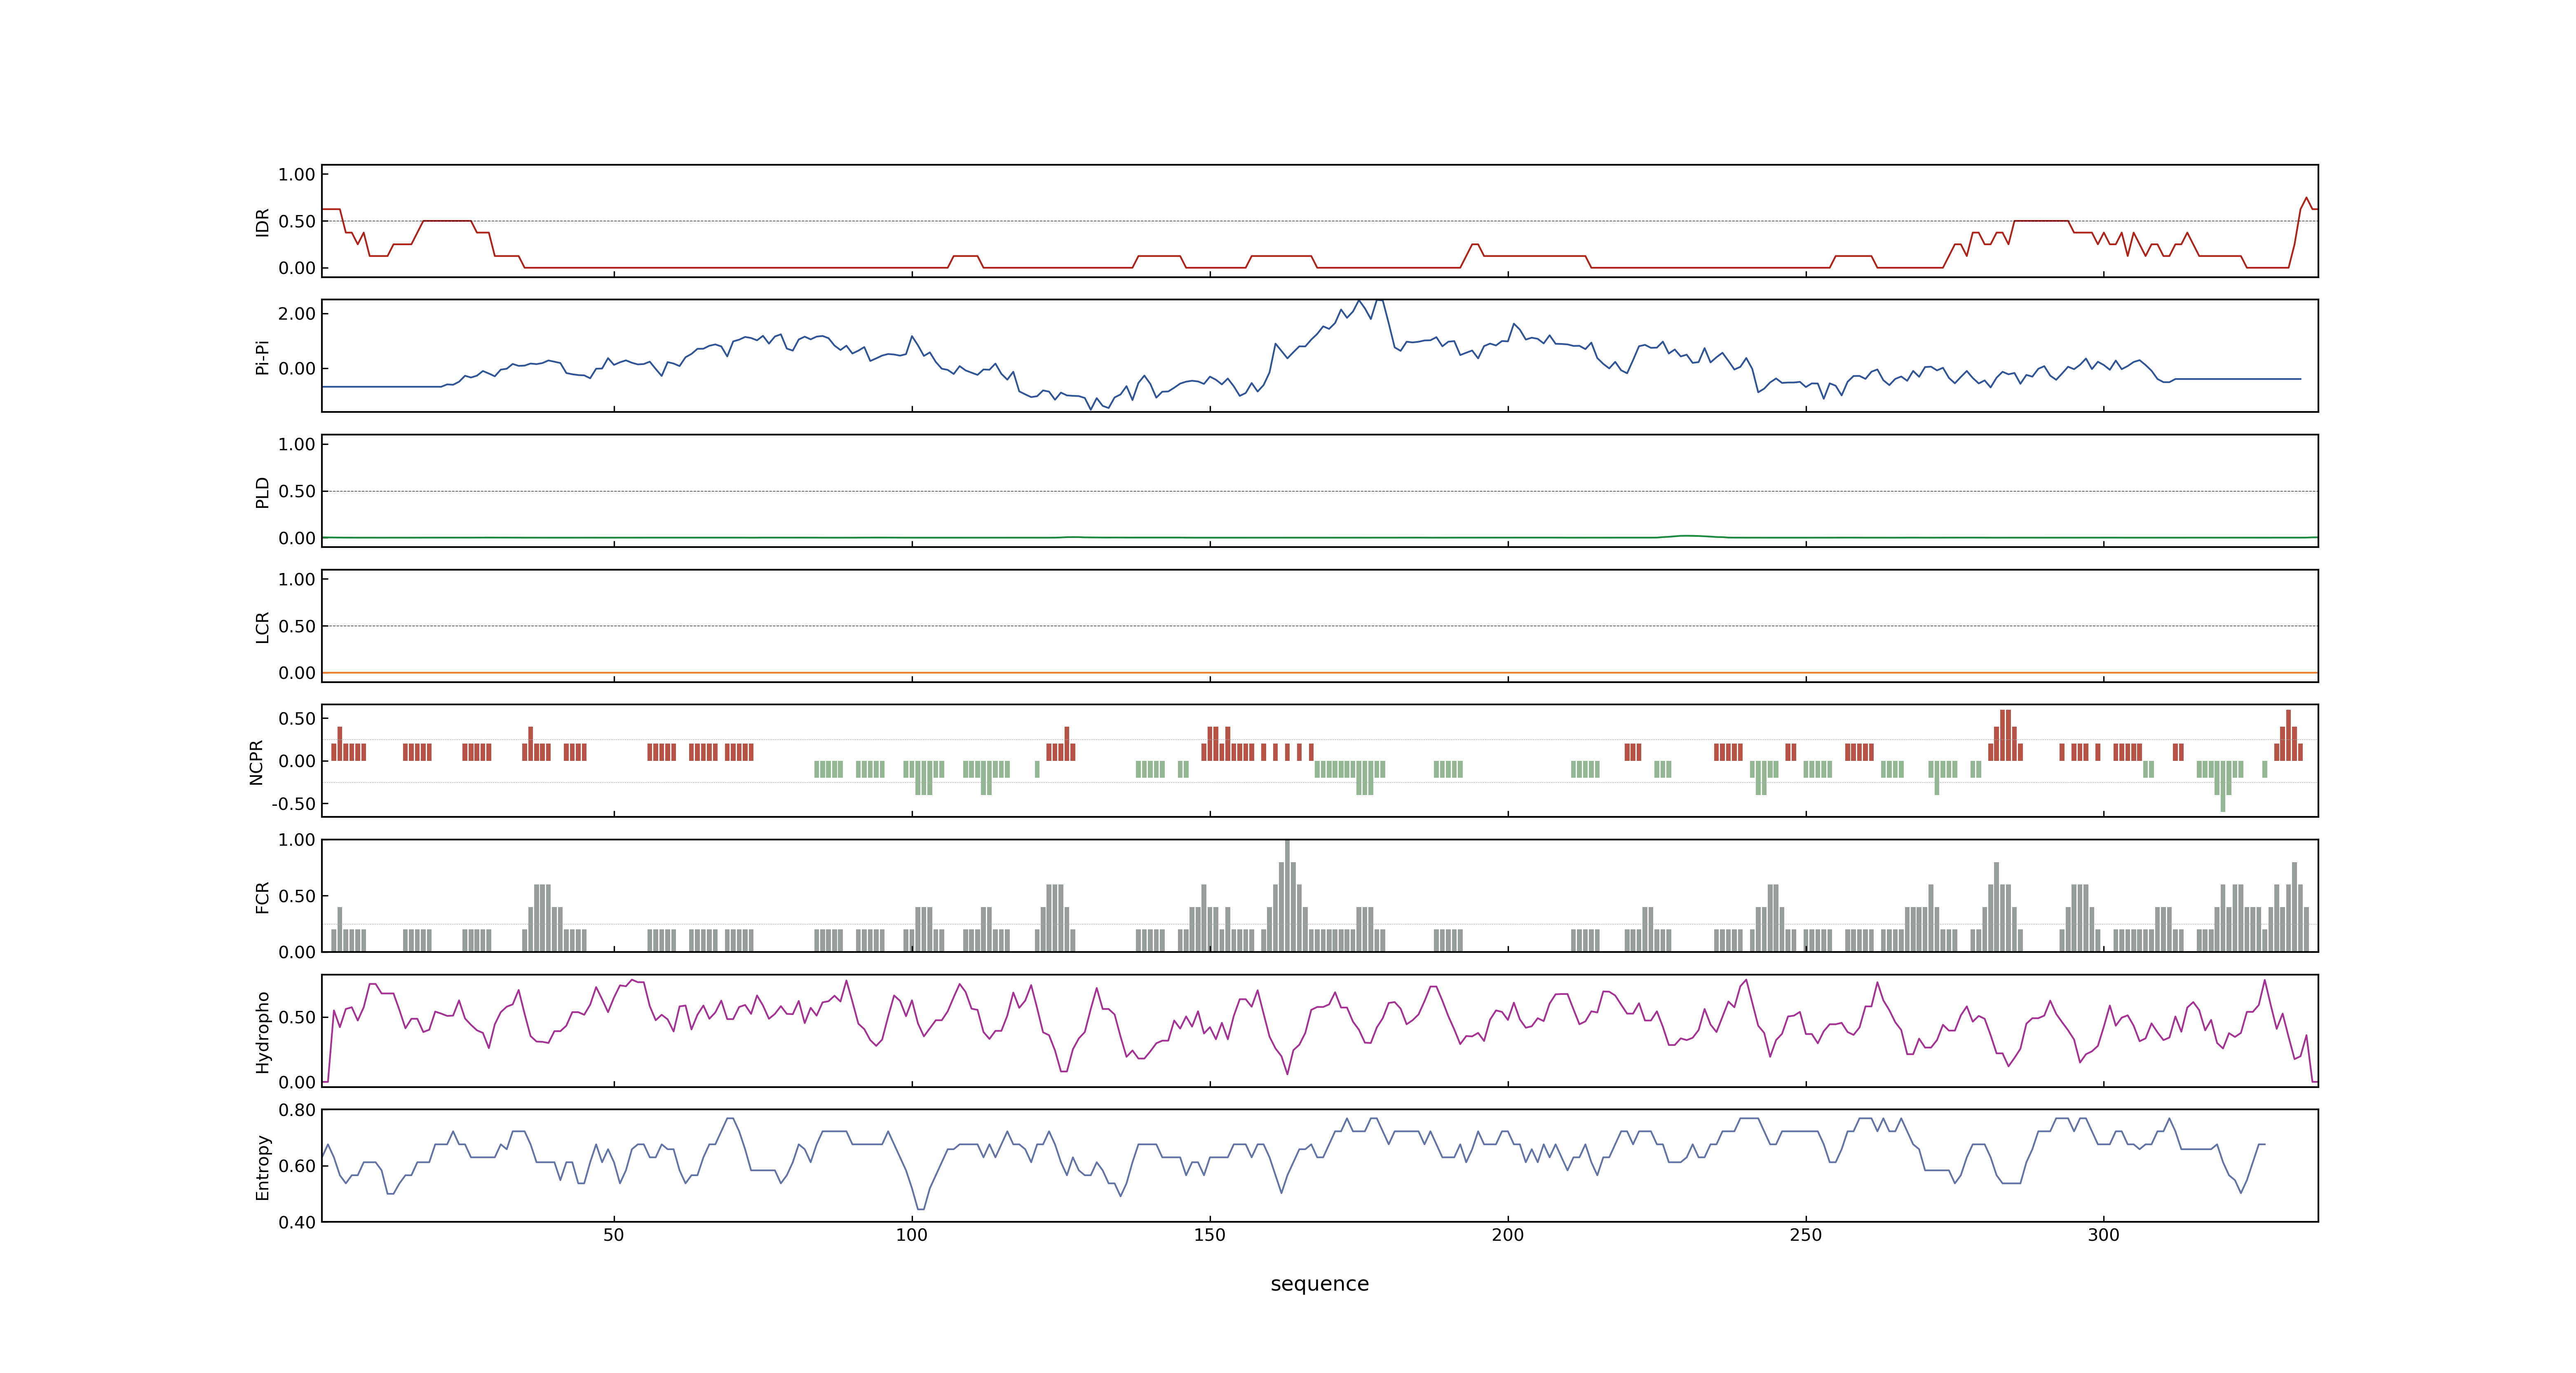Click the tallest FCR bar reaching 1.00

click(x=1287, y=895)
